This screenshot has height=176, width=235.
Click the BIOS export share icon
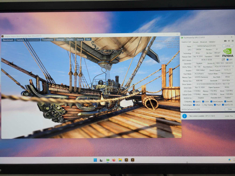point(223,60)
